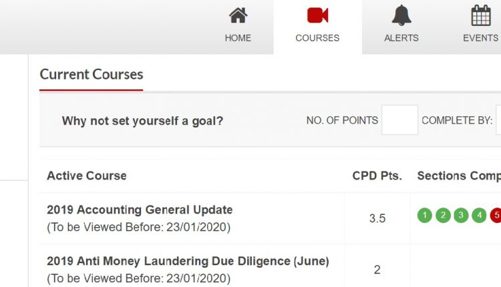The height and width of the screenshot is (287, 501).
Task: Select section 1 green circle
Action: (425, 215)
